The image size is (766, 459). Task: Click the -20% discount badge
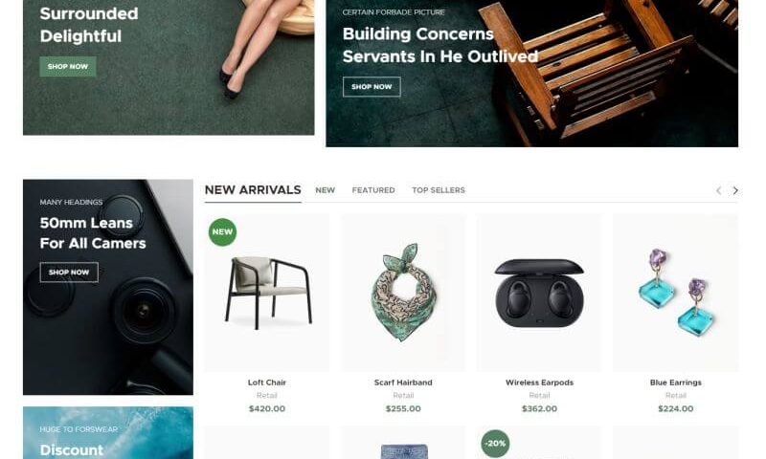pos(495,443)
